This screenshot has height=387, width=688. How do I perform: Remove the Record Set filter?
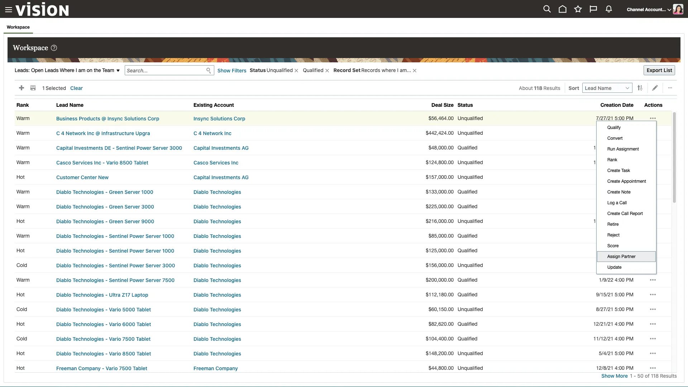click(415, 71)
